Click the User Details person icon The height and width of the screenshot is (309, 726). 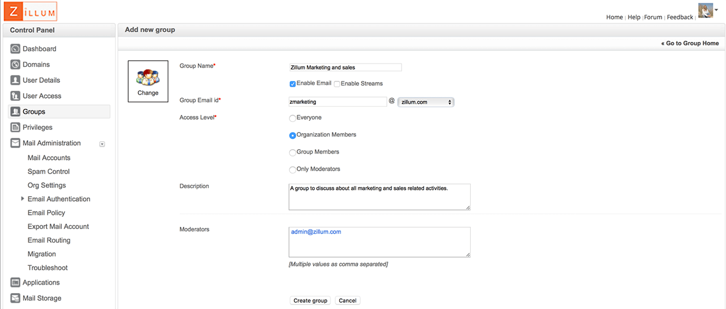coord(15,81)
